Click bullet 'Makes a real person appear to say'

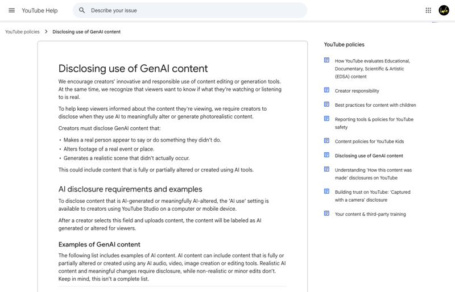142,140
